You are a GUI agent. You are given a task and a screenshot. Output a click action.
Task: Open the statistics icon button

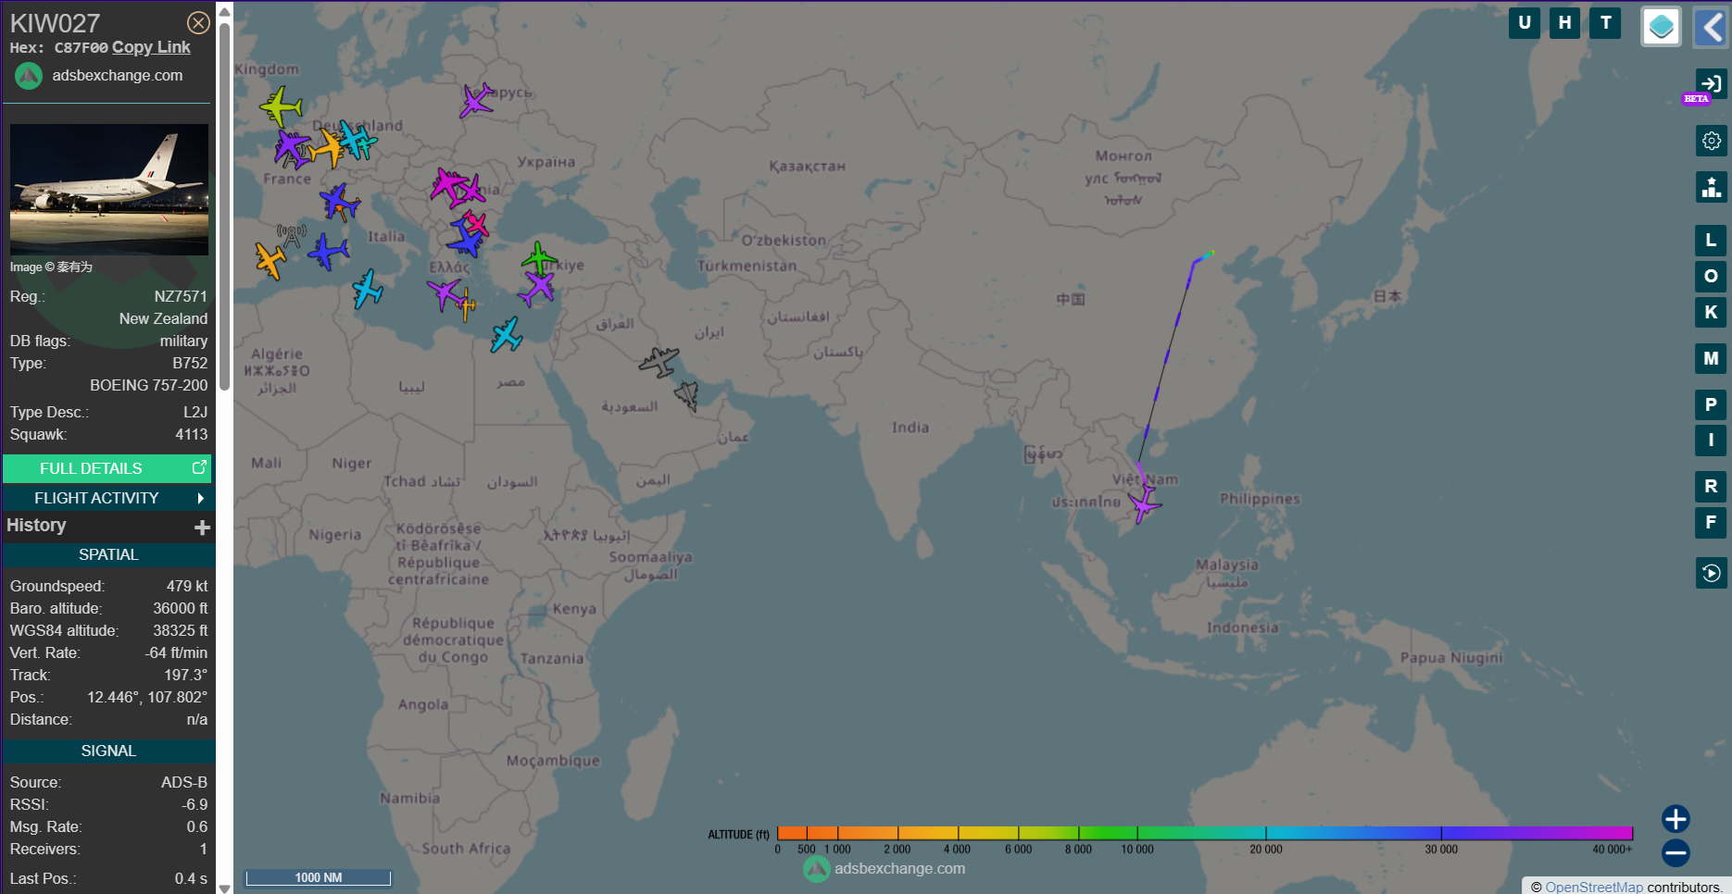(1711, 188)
